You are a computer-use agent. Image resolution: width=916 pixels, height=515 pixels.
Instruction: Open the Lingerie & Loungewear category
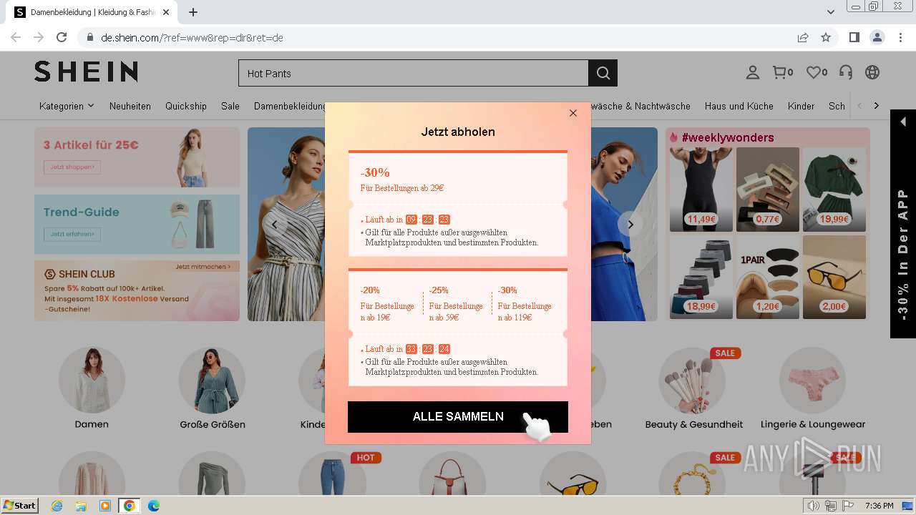click(813, 381)
